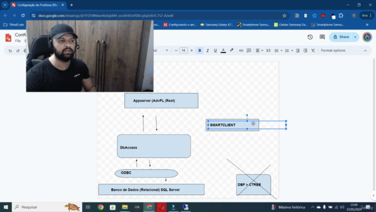376x212 pixels.
Task: Select Banco de Dados SQL Server box
Action: click(152, 190)
